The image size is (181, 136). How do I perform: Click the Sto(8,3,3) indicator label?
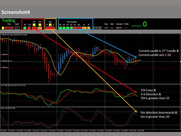click(8, 108)
